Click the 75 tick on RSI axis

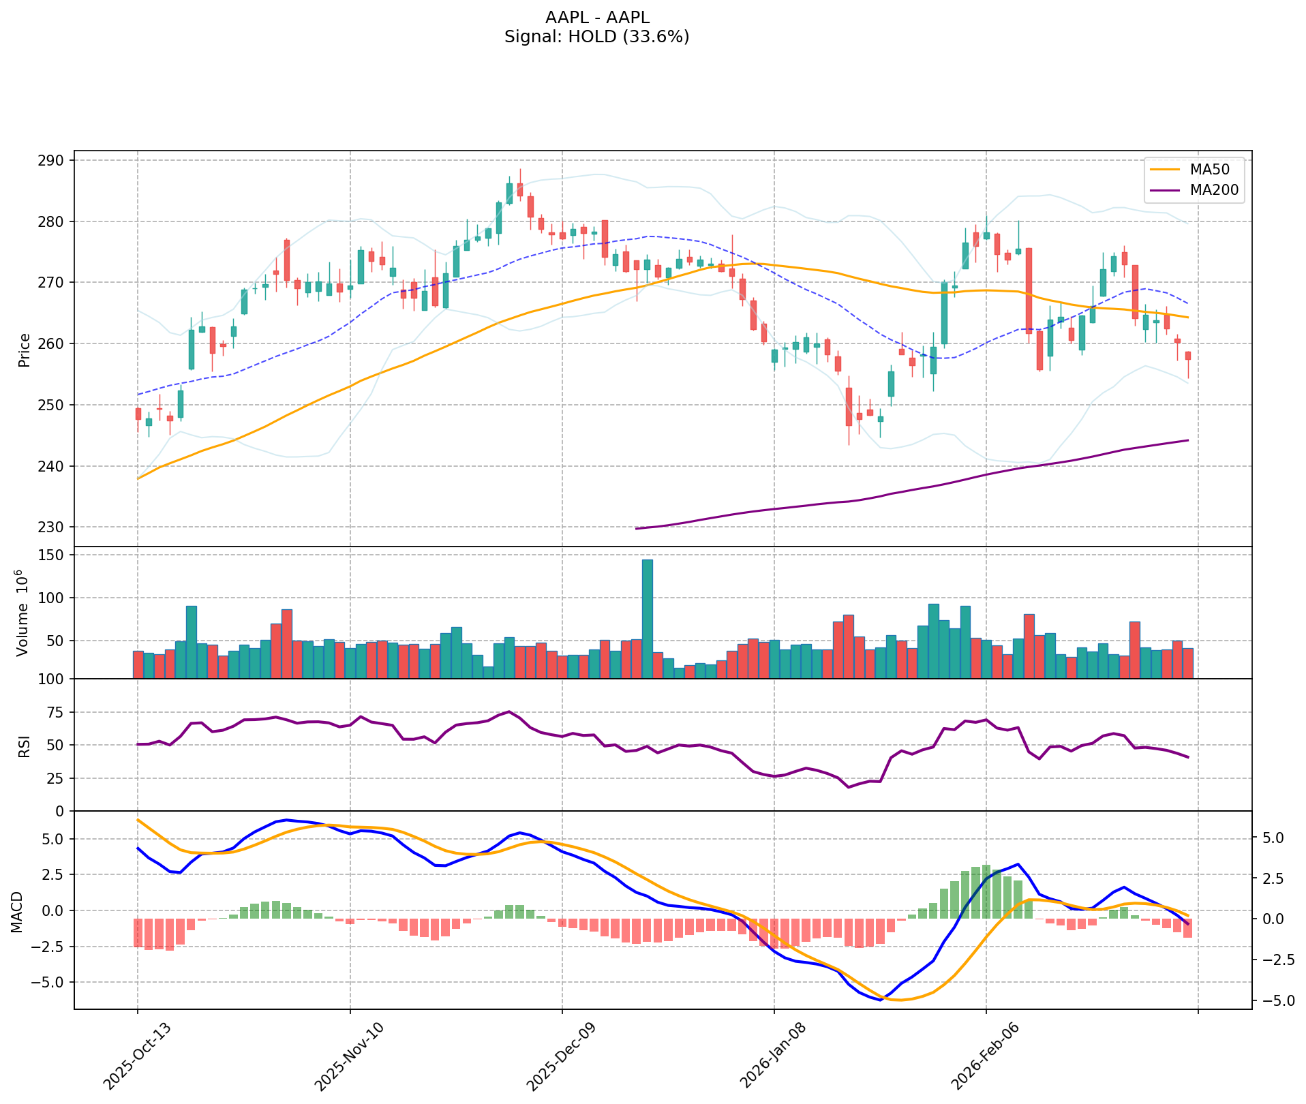click(57, 713)
